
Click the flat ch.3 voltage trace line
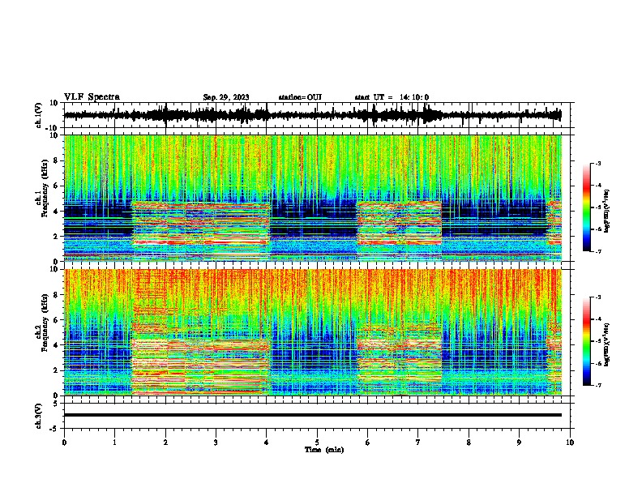click(x=312, y=415)
